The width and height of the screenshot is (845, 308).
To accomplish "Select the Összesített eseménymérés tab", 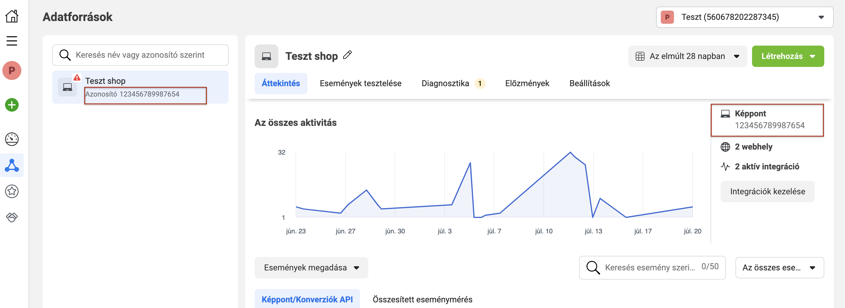I will point(422,299).
